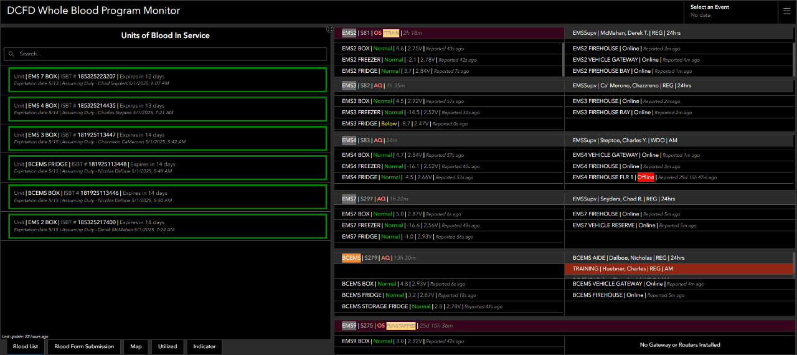Select the EMS2 FREEZER sensor row
The image size is (797, 355).
click(449, 60)
